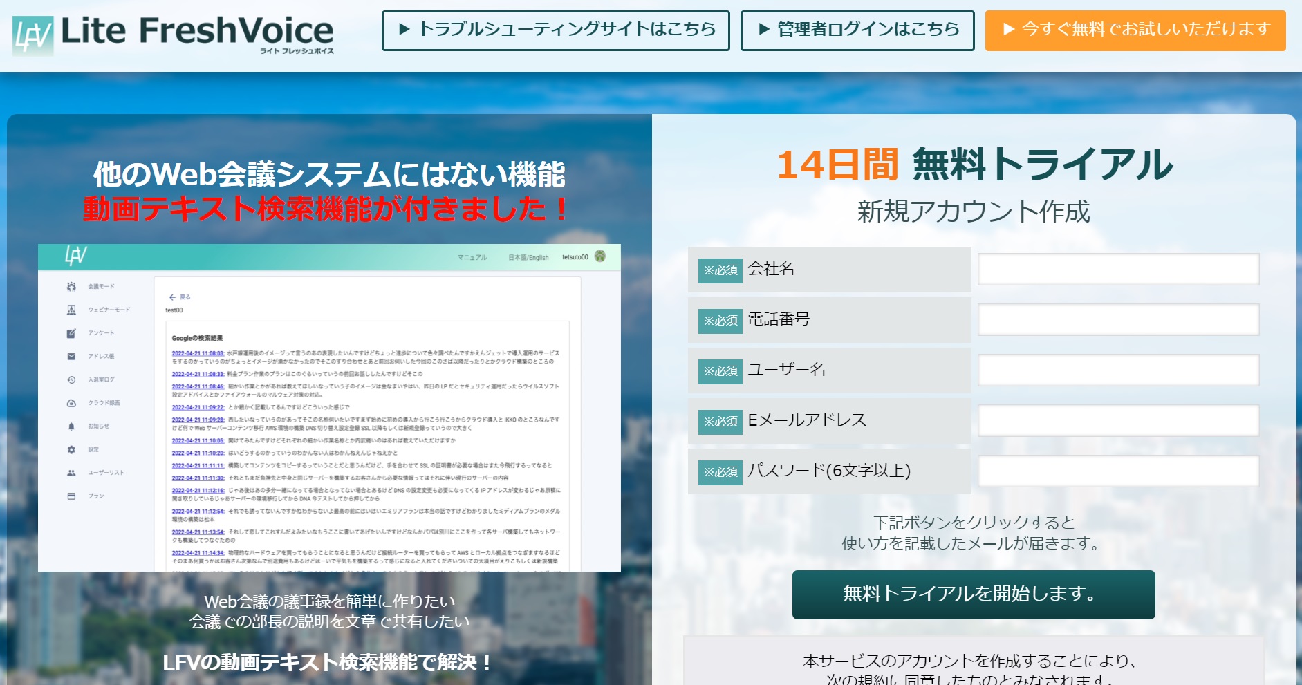The image size is (1302, 685).
Task: Select 会議モード in the sidebar
Action: point(72,285)
